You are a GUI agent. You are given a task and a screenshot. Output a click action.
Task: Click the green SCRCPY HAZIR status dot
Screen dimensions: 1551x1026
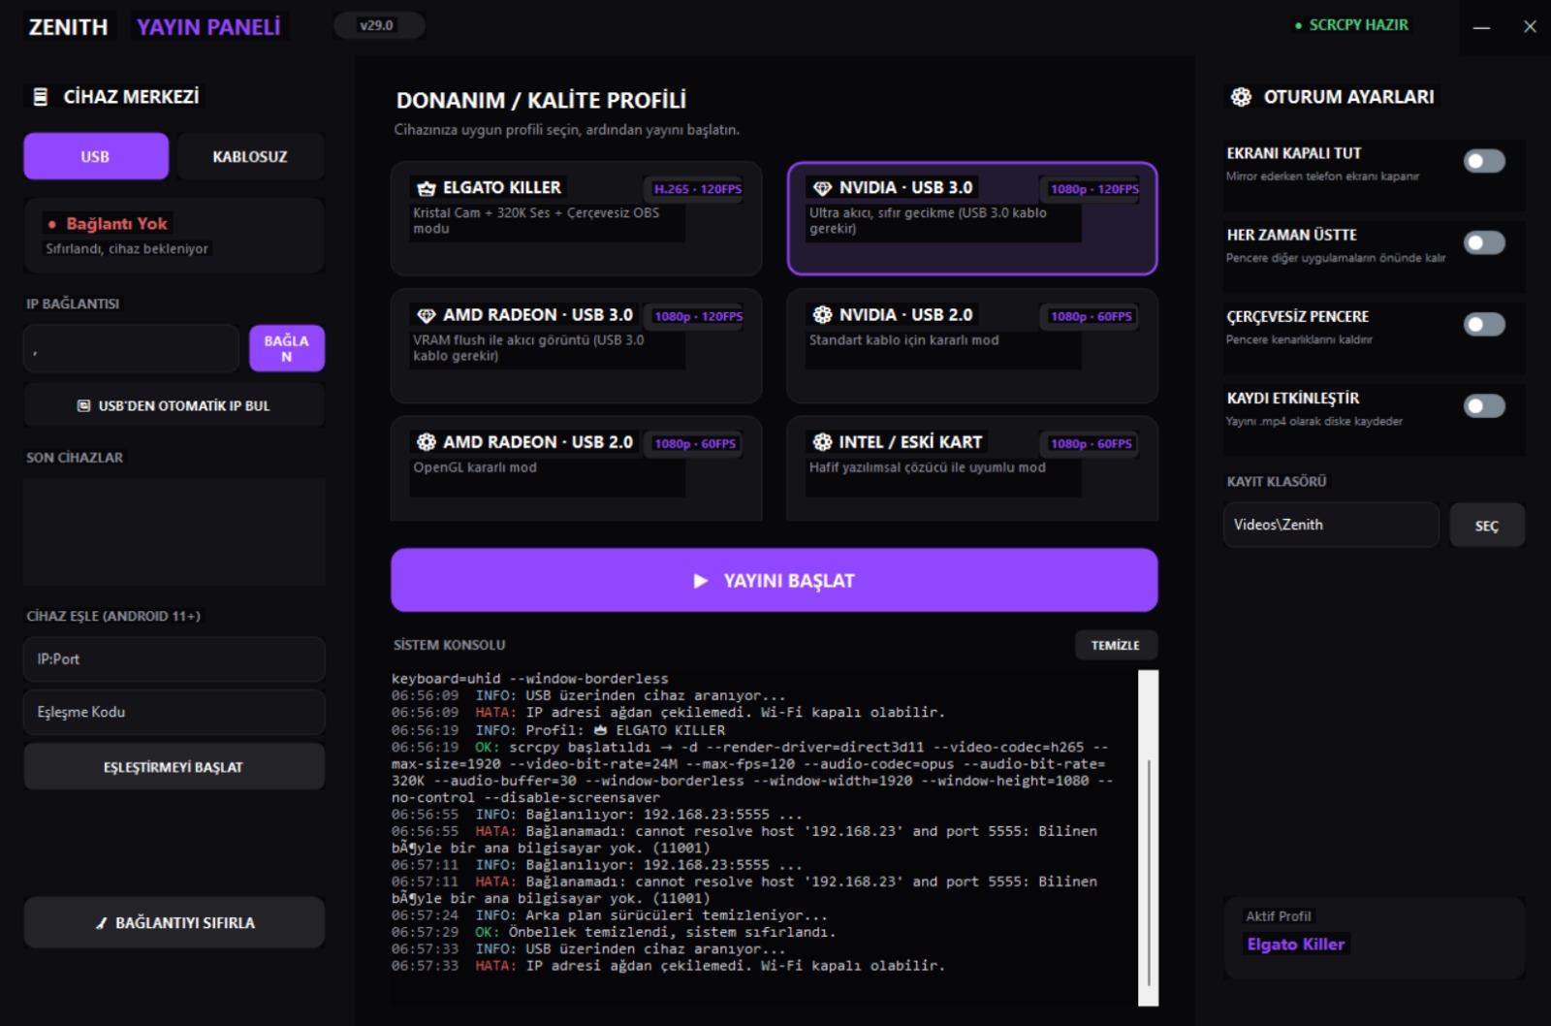1298,26
